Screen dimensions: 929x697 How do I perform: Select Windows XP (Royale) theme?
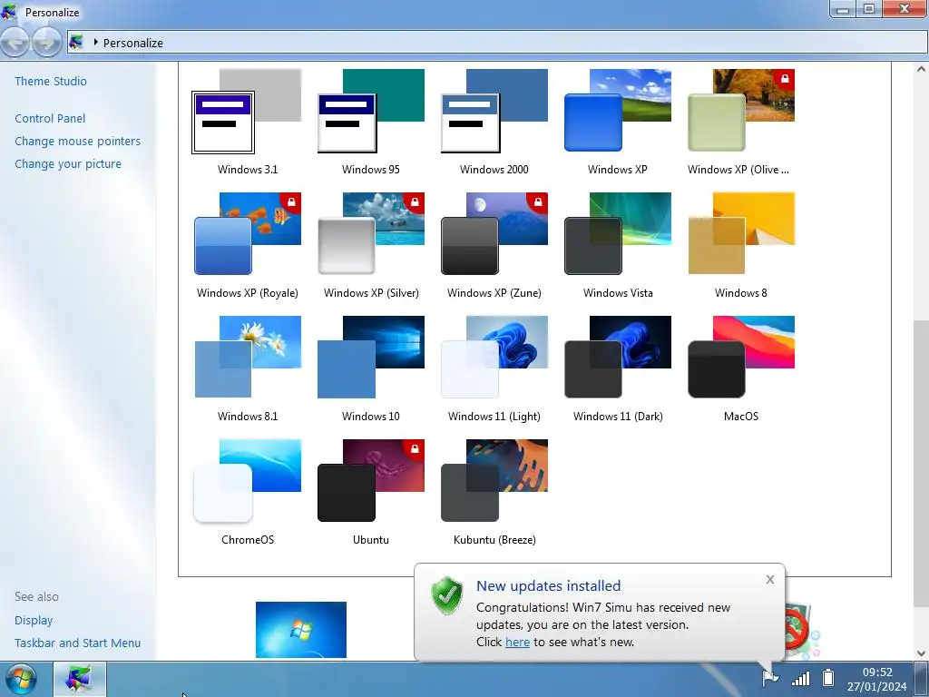pos(247,245)
